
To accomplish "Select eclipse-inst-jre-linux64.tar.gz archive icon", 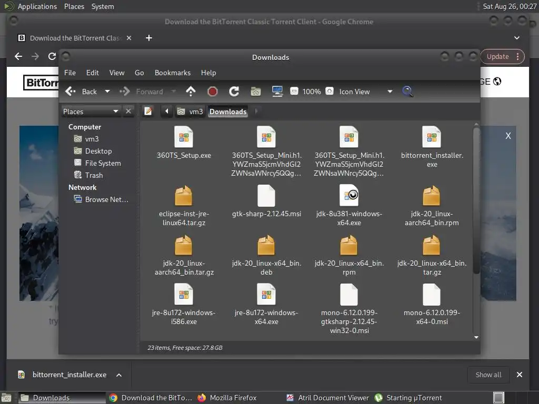I will 184,196.
